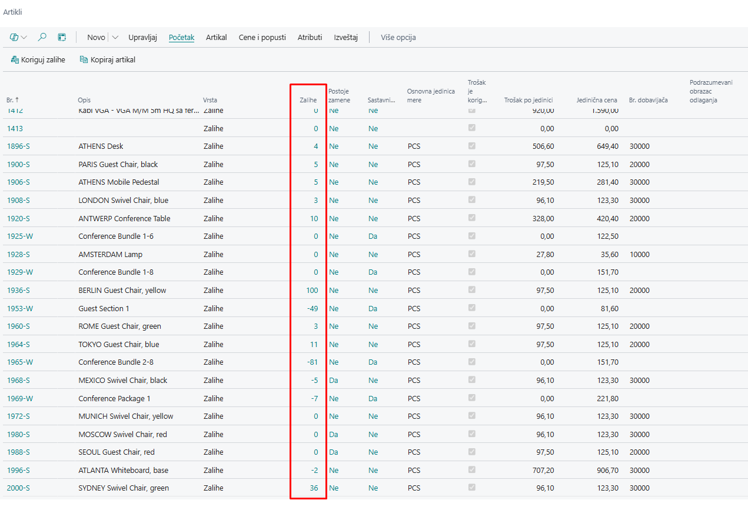Open the Cene i popusti menu
The height and width of the screenshot is (510, 748).
click(262, 37)
